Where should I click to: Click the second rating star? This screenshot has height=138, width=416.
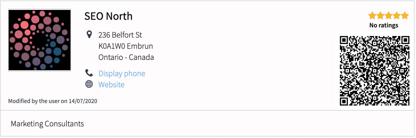tap(380, 16)
